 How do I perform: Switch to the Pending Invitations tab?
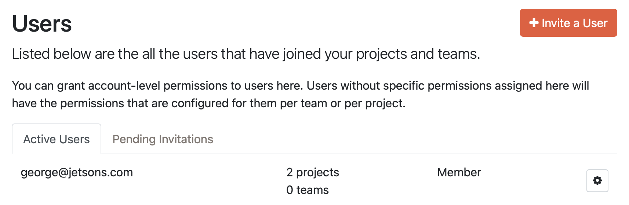[163, 139]
